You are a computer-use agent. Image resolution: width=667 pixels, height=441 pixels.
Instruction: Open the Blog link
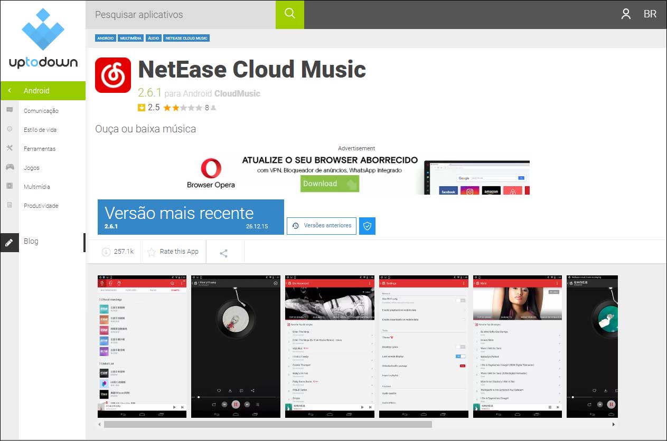pyautogui.click(x=31, y=241)
